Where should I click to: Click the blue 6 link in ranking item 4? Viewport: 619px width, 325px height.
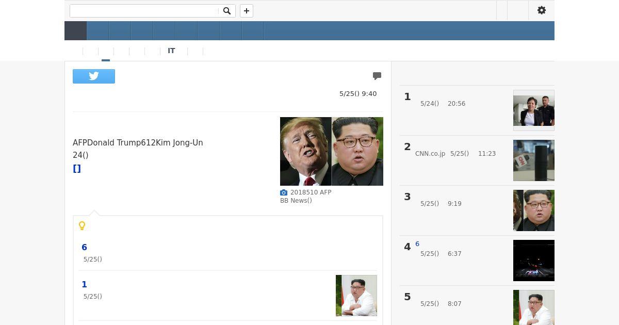point(417,244)
